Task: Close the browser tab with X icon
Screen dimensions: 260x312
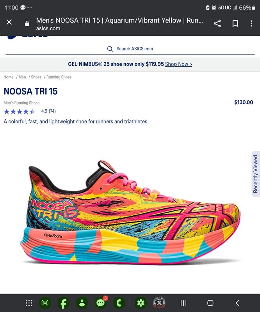Action: click(9, 22)
